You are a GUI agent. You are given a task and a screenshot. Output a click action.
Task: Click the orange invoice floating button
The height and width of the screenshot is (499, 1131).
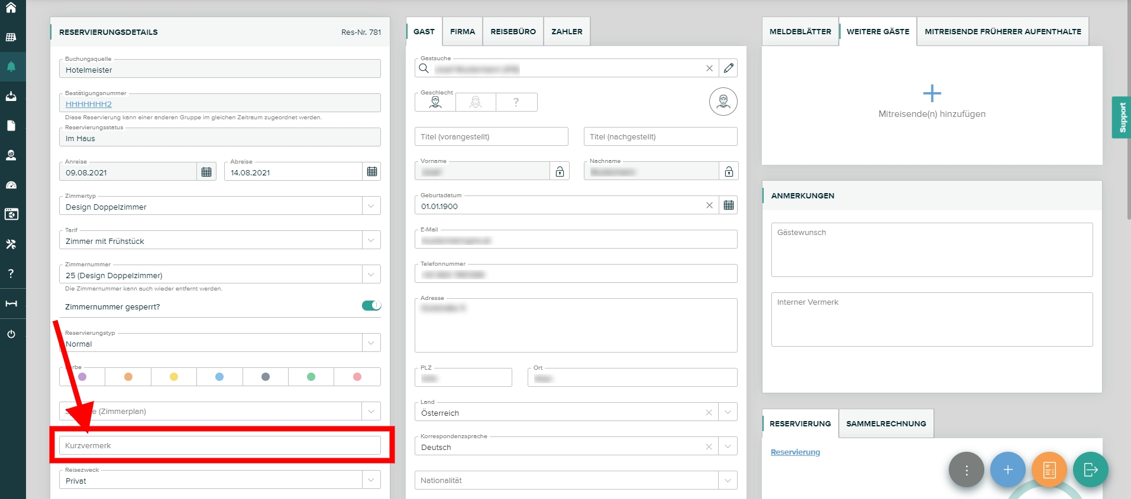(1049, 469)
